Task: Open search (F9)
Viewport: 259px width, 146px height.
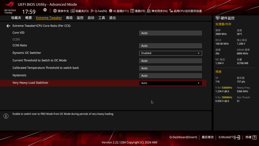Action: point(138,11)
